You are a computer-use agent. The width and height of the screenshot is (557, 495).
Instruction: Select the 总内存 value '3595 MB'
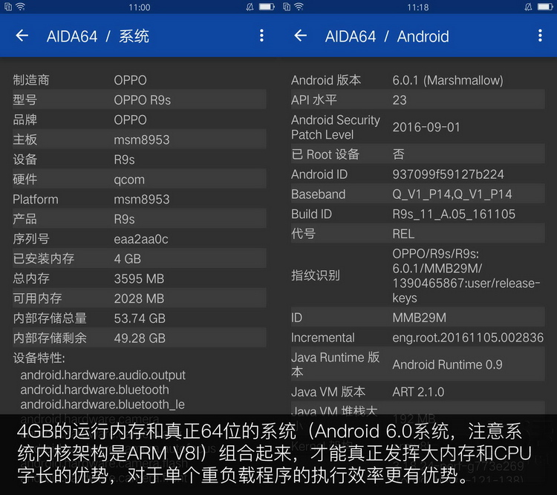click(139, 279)
